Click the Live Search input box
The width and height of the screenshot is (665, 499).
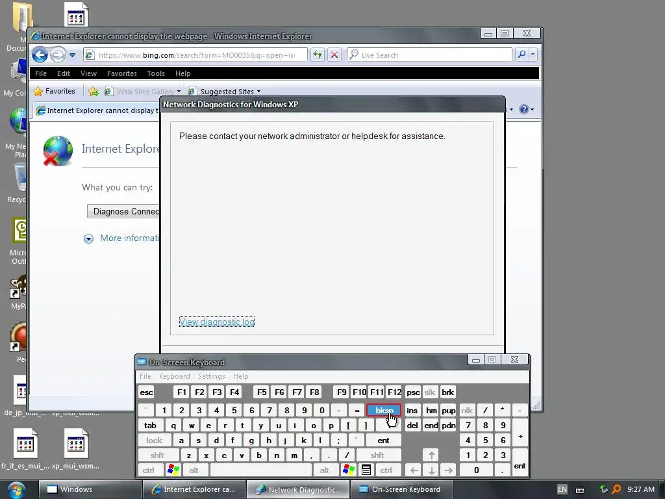point(430,55)
